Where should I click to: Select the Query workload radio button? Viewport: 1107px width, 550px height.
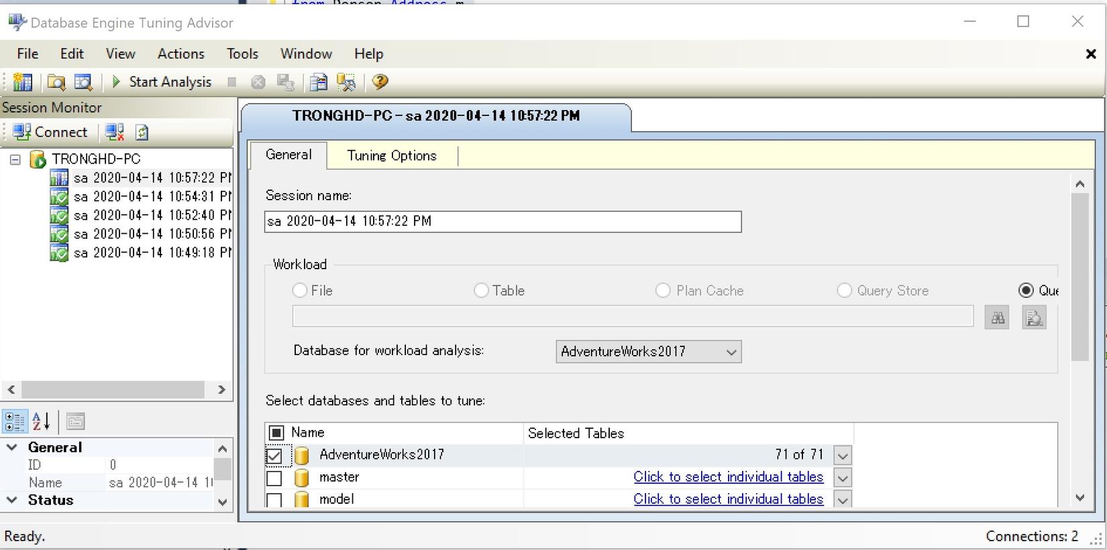point(1026,291)
